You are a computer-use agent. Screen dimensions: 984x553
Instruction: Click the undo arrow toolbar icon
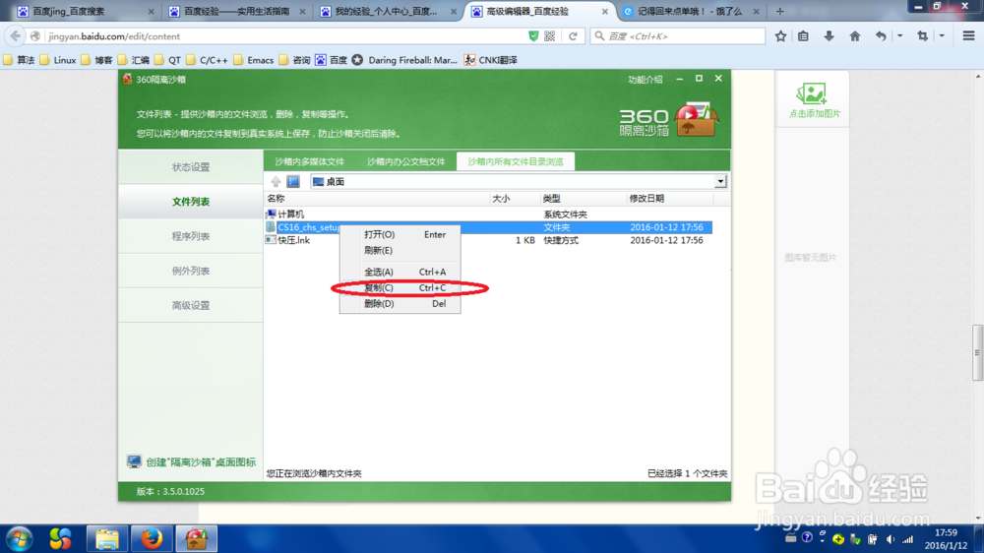tap(881, 36)
